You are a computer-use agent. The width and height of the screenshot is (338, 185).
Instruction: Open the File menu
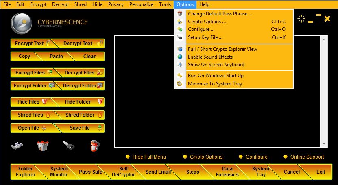coord(7,4)
